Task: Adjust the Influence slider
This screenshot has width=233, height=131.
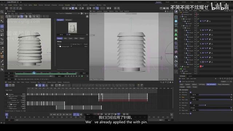Action: point(215,95)
